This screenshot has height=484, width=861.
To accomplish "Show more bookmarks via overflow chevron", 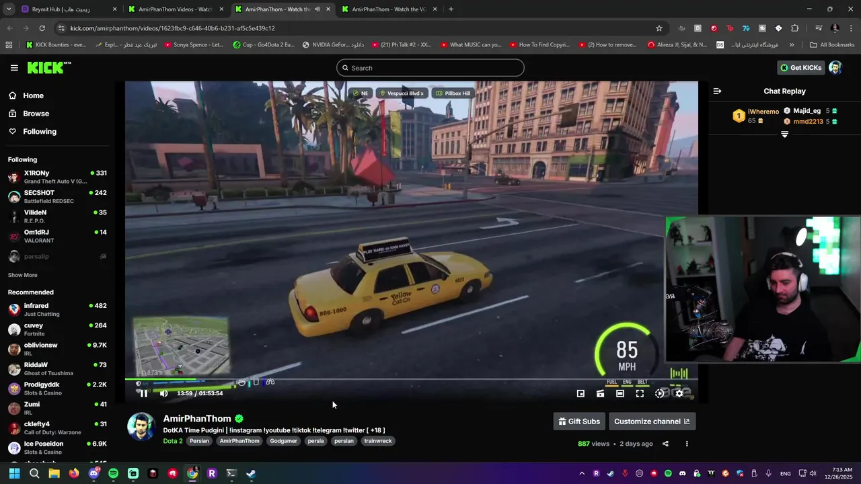I will coord(792,45).
